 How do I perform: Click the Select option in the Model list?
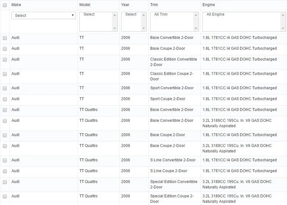[x=89, y=14]
